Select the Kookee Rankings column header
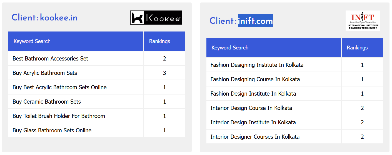This screenshot has width=392, height=155. [159, 41]
